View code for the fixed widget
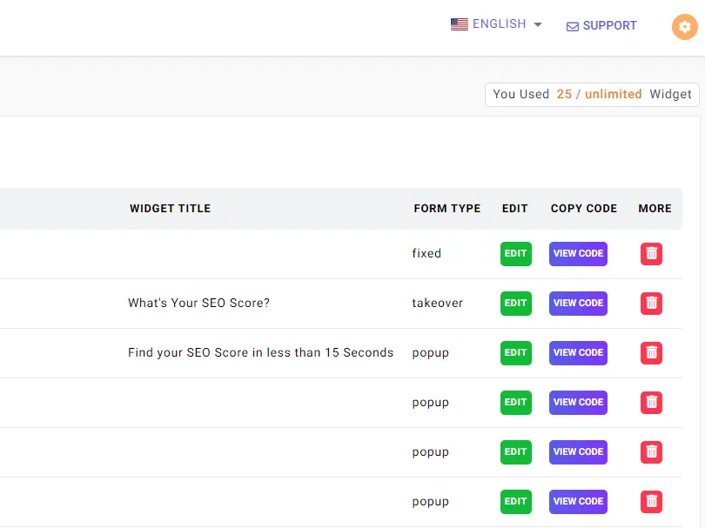 coord(578,254)
